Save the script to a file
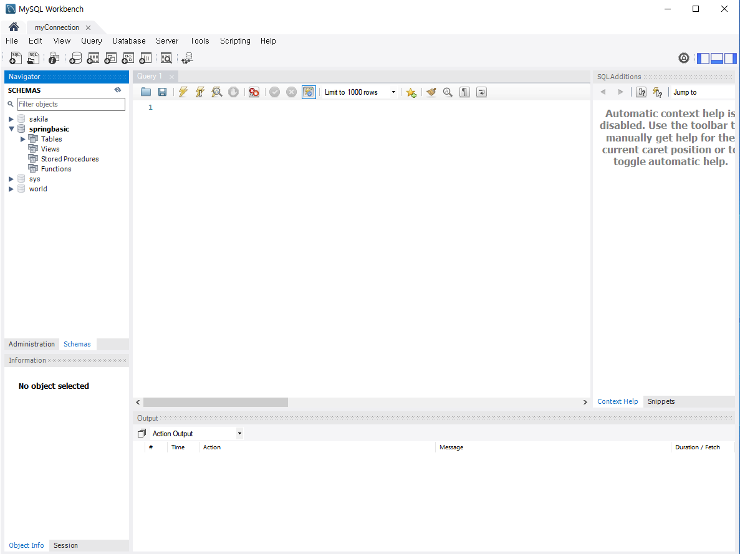Viewport: 740px width, 554px height. coord(162,92)
